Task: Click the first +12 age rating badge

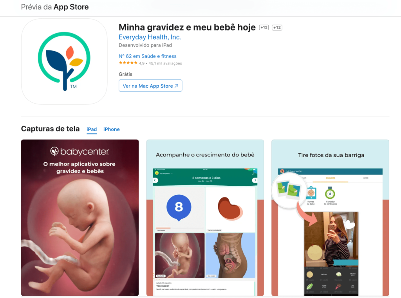Action: (x=264, y=27)
